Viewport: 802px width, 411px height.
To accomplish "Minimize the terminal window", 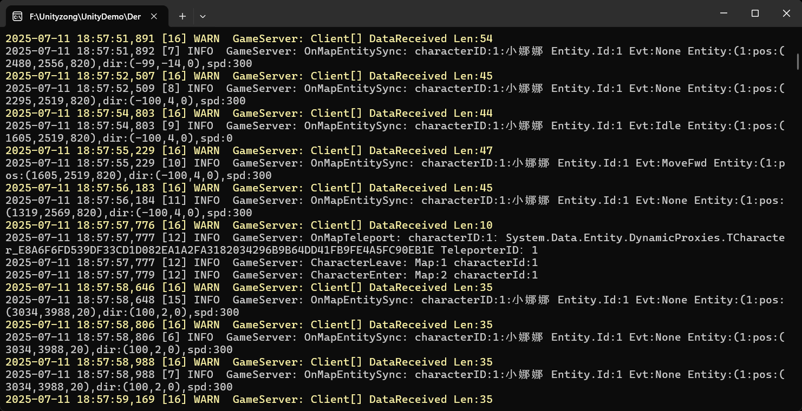I will (723, 13).
